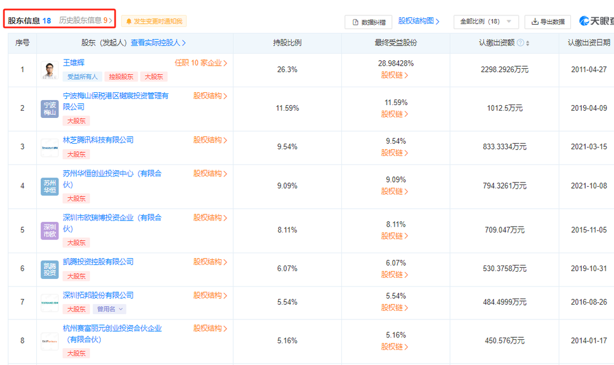
Task: Open 股权链 under 9.54%
Action: click(x=395, y=152)
